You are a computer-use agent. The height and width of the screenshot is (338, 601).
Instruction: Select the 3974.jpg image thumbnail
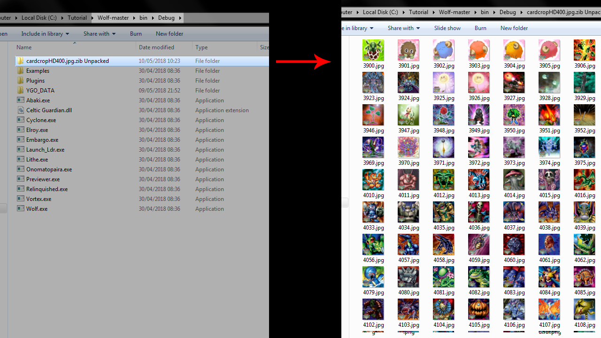tap(549, 147)
